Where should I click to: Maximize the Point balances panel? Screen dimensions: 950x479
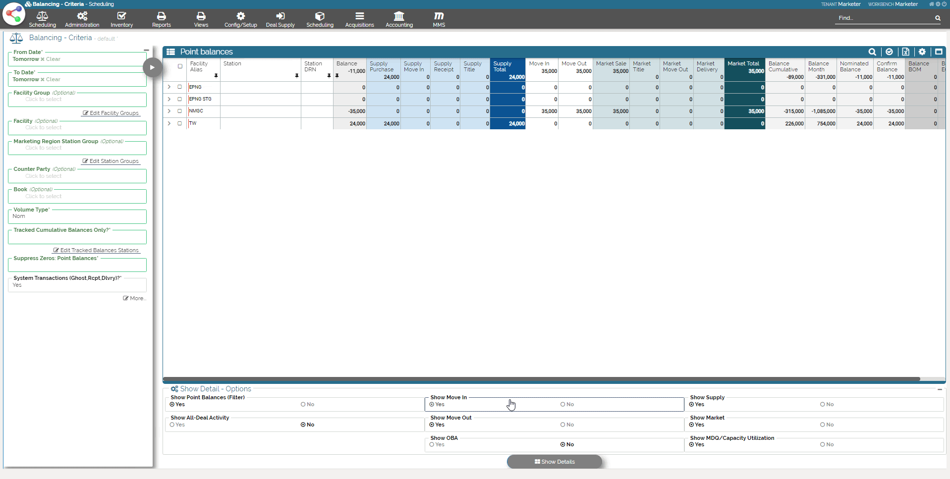pyautogui.click(x=938, y=52)
